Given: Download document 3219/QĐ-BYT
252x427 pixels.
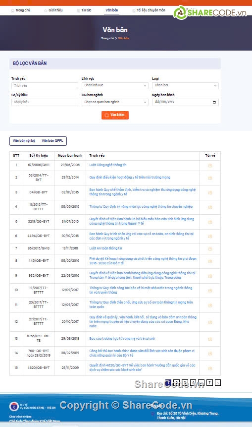Looking at the screenshot, I should tap(210, 222).
